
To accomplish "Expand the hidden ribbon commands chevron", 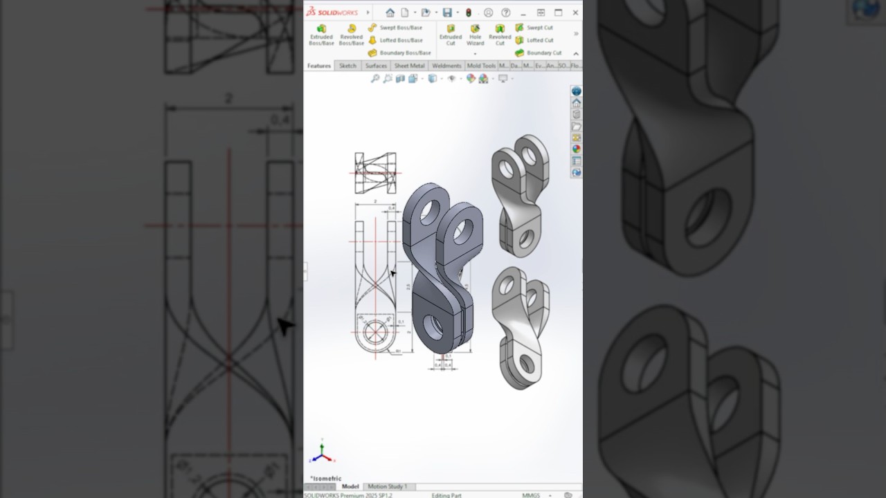I will 576,33.
